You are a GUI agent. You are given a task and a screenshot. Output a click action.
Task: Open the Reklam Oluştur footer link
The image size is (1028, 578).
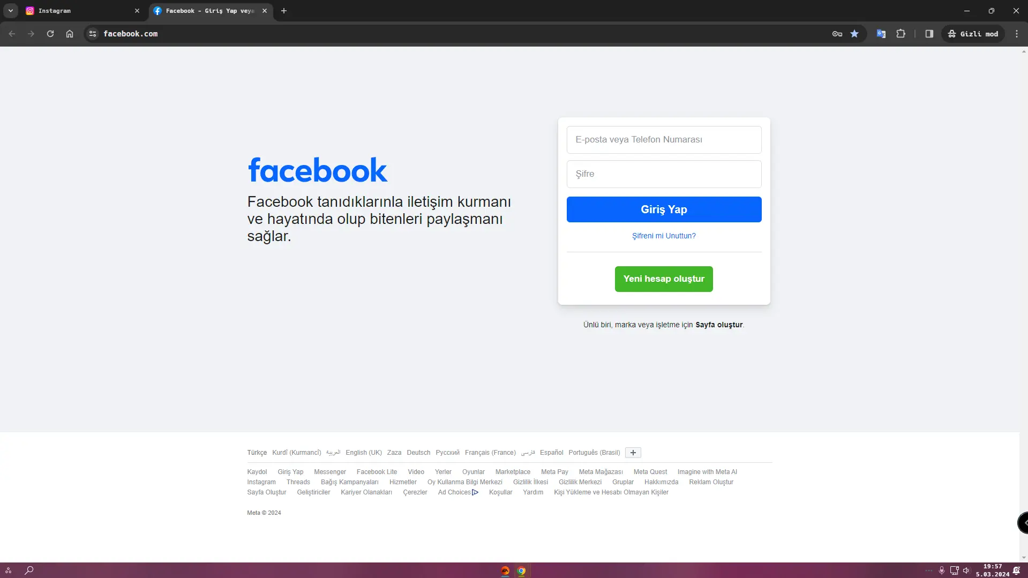coord(711,482)
